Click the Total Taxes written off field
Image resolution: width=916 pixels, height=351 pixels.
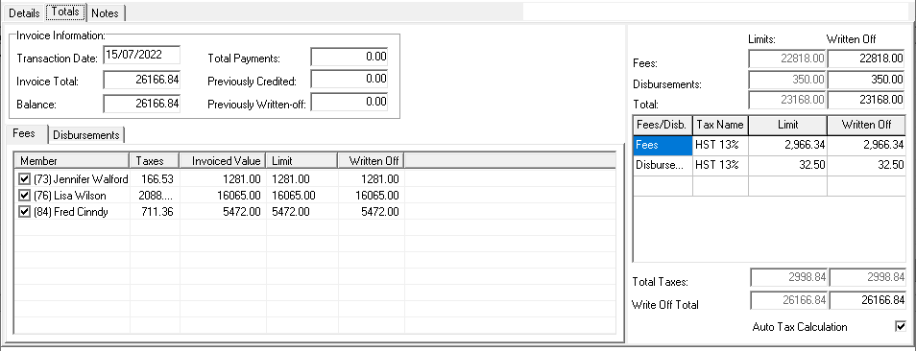coord(868,277)
